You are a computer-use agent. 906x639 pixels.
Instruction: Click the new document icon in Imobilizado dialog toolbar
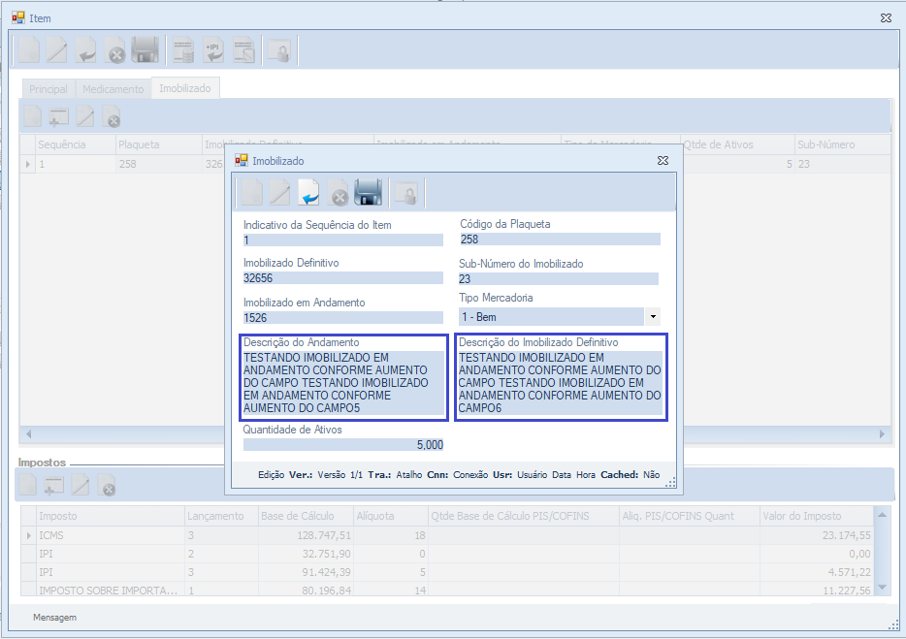(x=251, y=194)
